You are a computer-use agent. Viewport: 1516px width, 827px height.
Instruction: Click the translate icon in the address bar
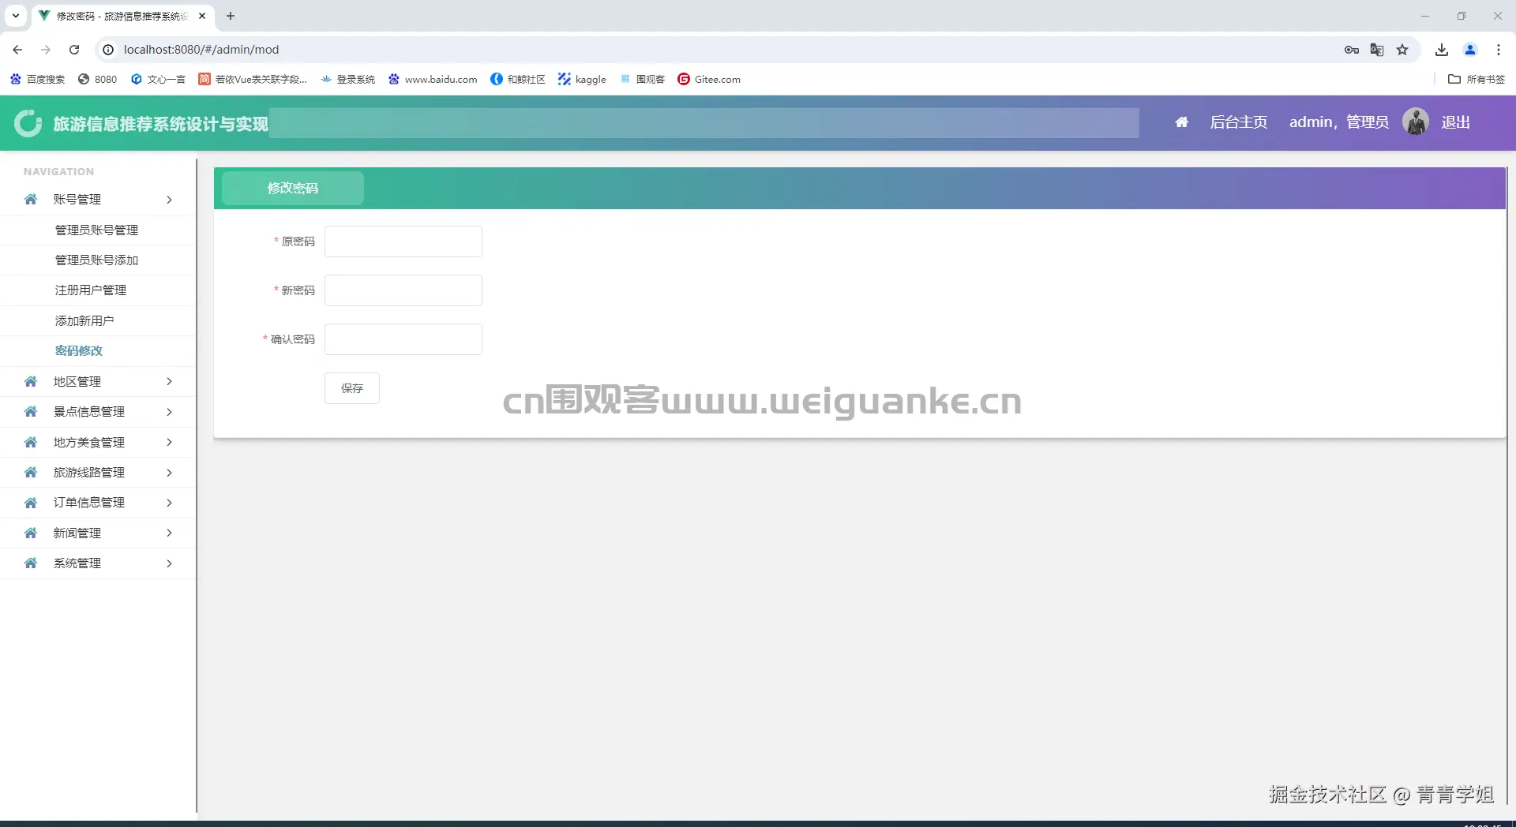(x=1376, y=49)
